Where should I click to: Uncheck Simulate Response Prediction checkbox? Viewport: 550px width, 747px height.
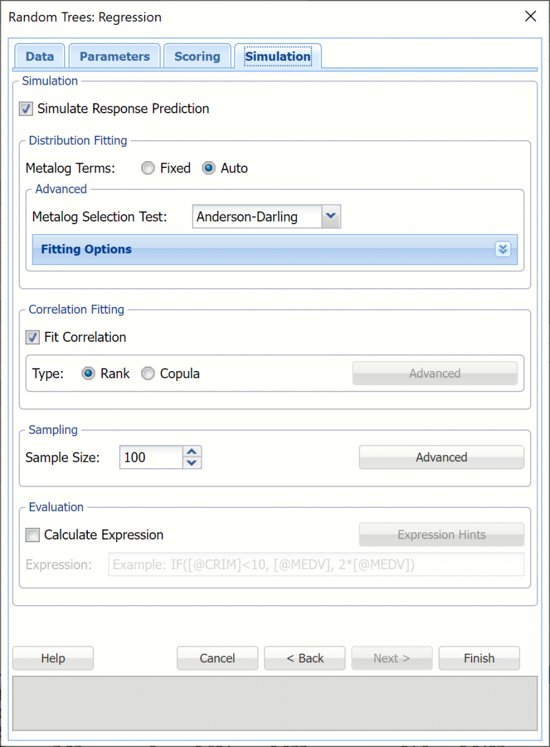click(x=26, y=109)
